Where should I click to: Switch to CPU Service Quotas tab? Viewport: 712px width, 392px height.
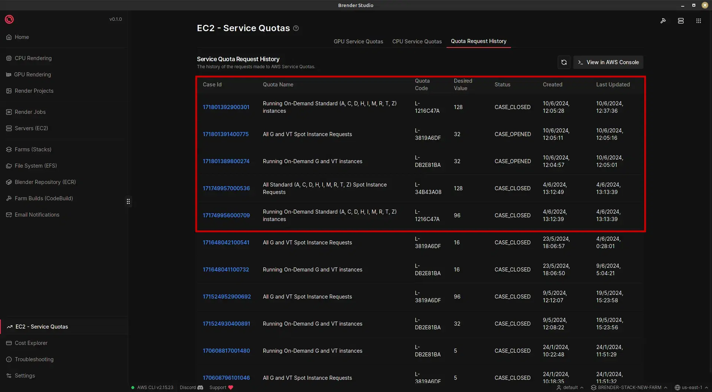[417, 42]
